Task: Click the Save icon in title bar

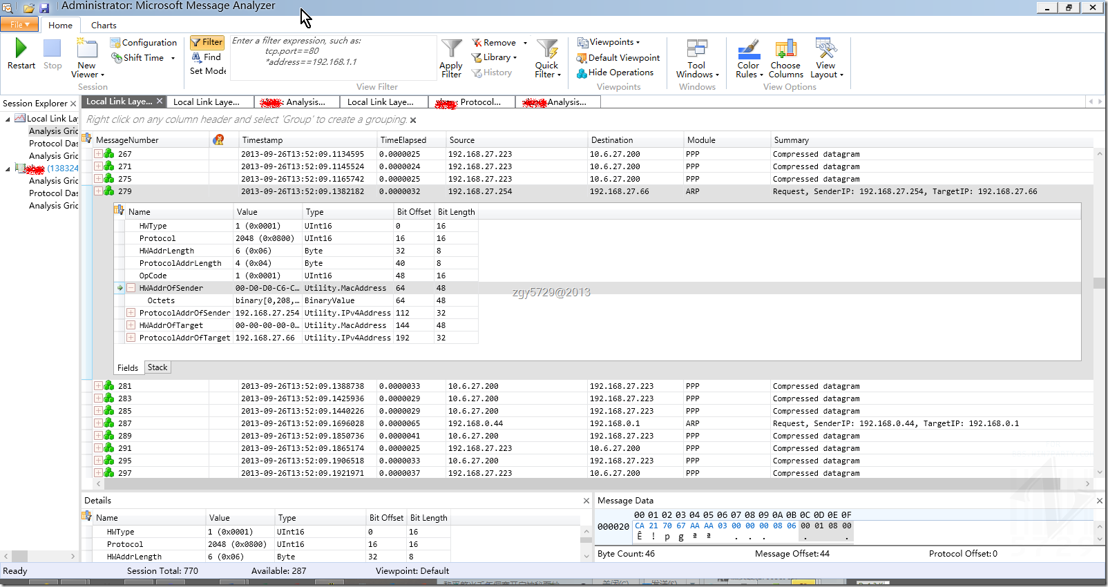Action: (44, 8)
